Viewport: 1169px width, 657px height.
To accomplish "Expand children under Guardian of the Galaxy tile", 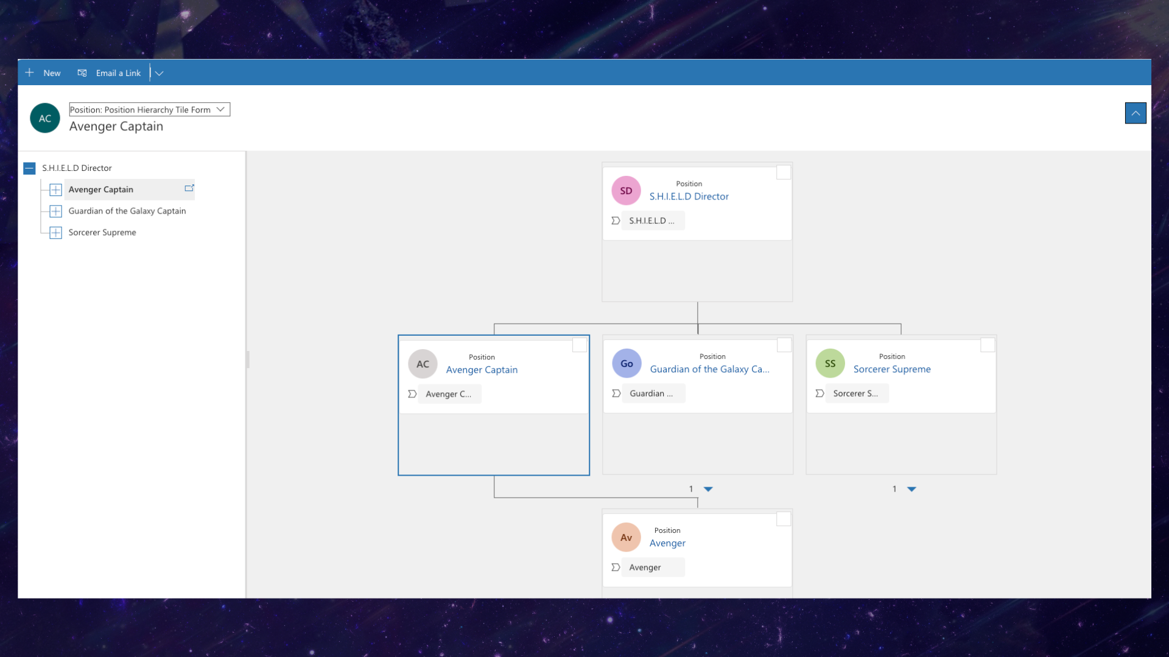I will (x=708, y=489).
